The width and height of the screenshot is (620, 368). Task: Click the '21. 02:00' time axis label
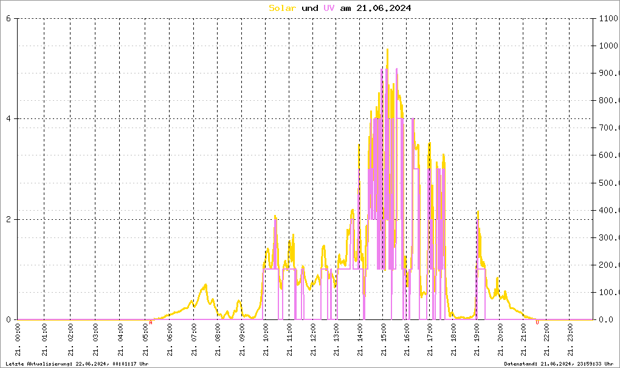[71, 339]
